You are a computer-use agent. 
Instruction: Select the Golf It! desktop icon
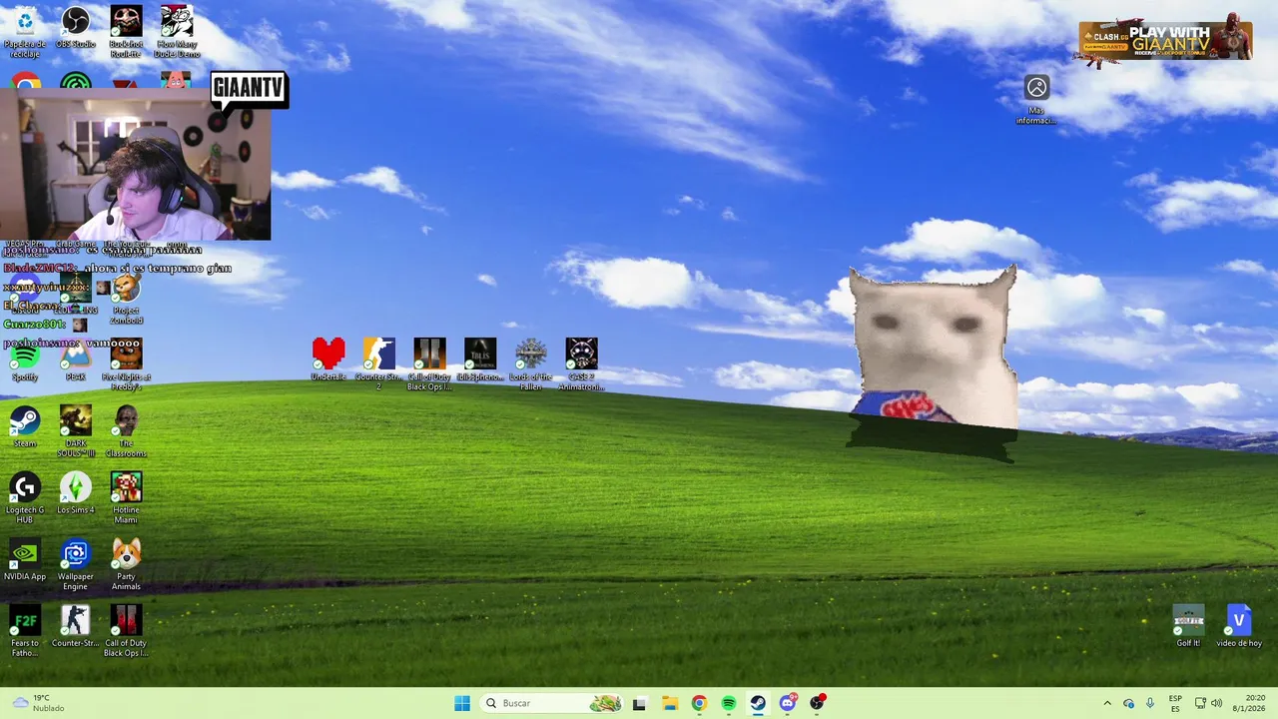1188,626
